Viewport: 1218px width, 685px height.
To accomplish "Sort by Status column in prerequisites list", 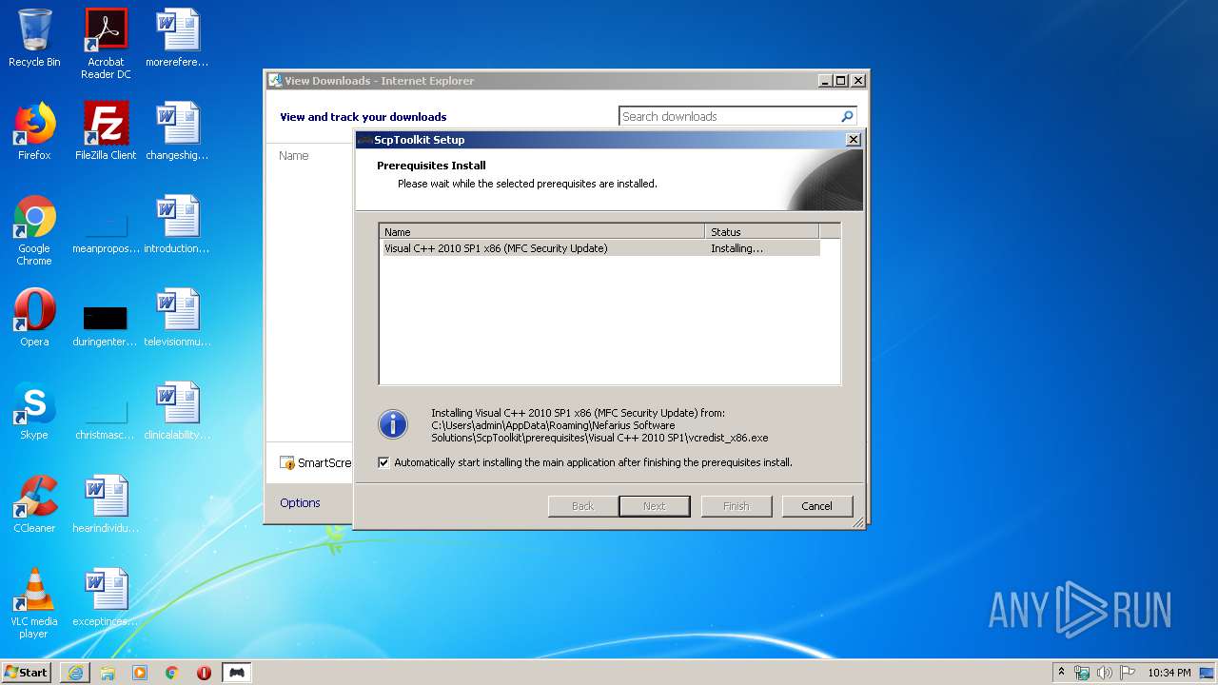I will click(x=761, y=231).
